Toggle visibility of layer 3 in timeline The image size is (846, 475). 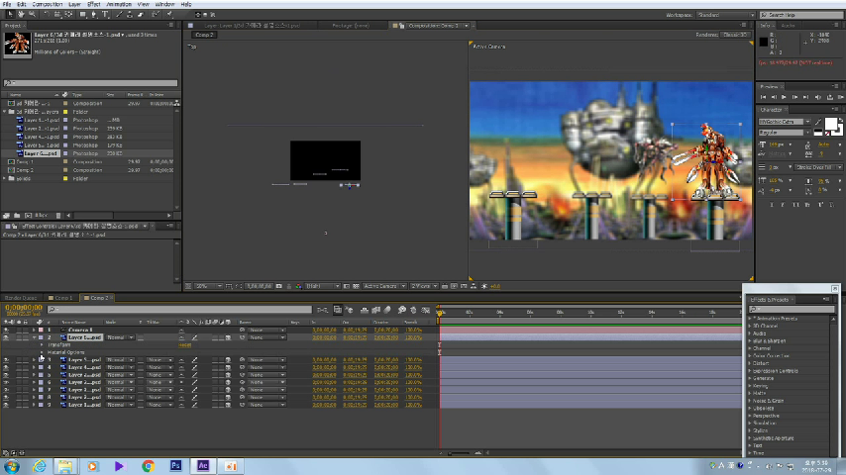(x=5, y=360)
